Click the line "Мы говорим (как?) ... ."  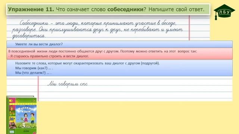[34, 68]
